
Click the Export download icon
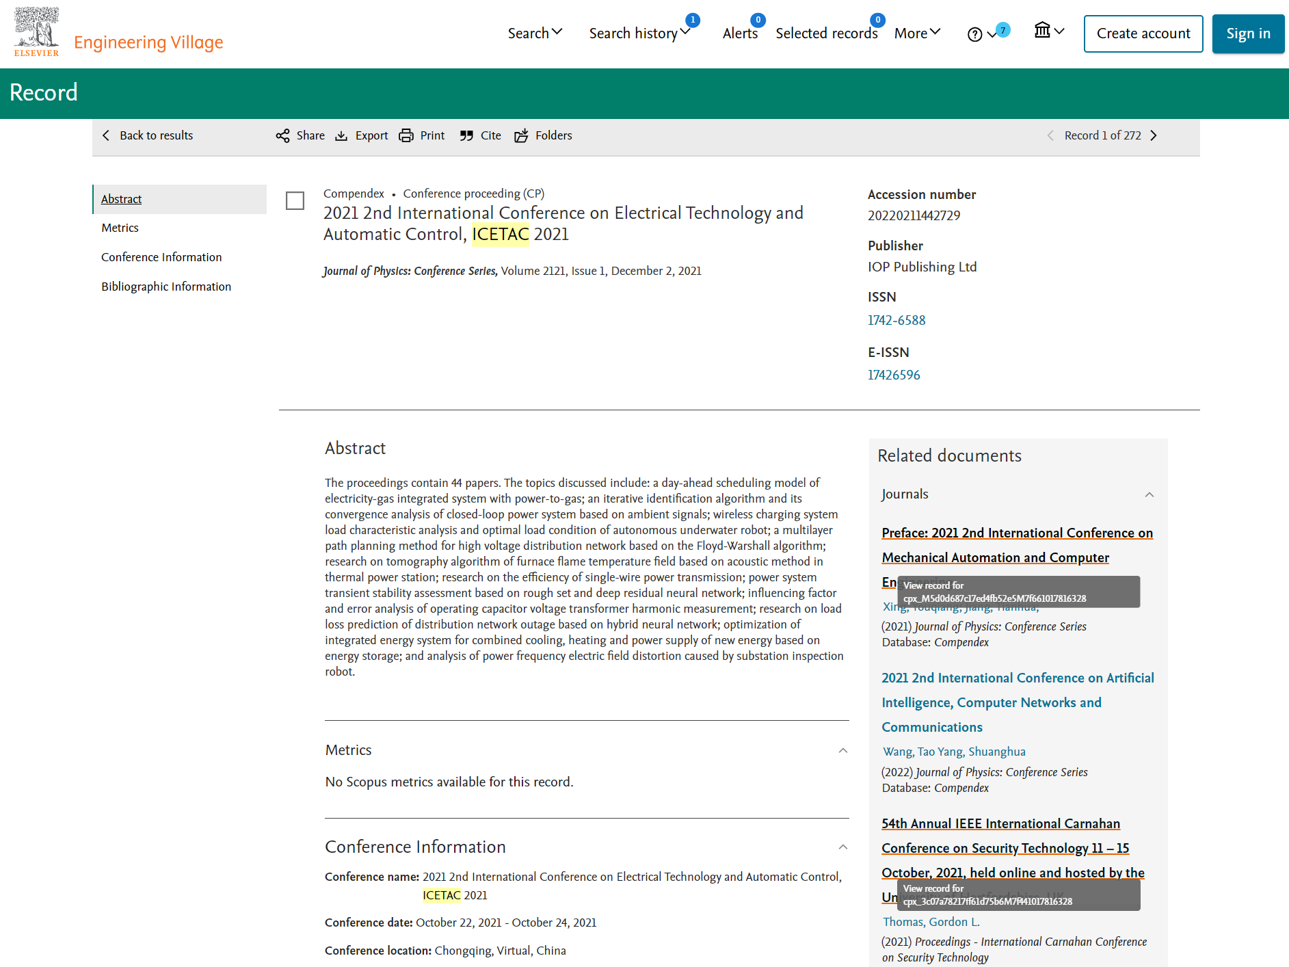point(341,135)
